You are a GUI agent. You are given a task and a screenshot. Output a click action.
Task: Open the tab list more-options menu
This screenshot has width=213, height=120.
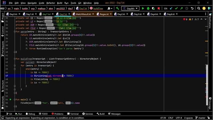tap(206, 14)
